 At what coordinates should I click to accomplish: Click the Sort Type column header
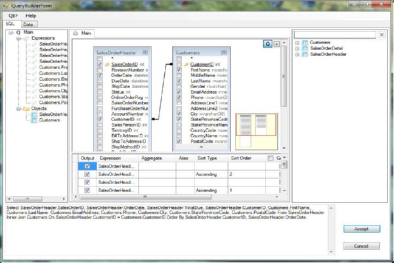point(211,158)
